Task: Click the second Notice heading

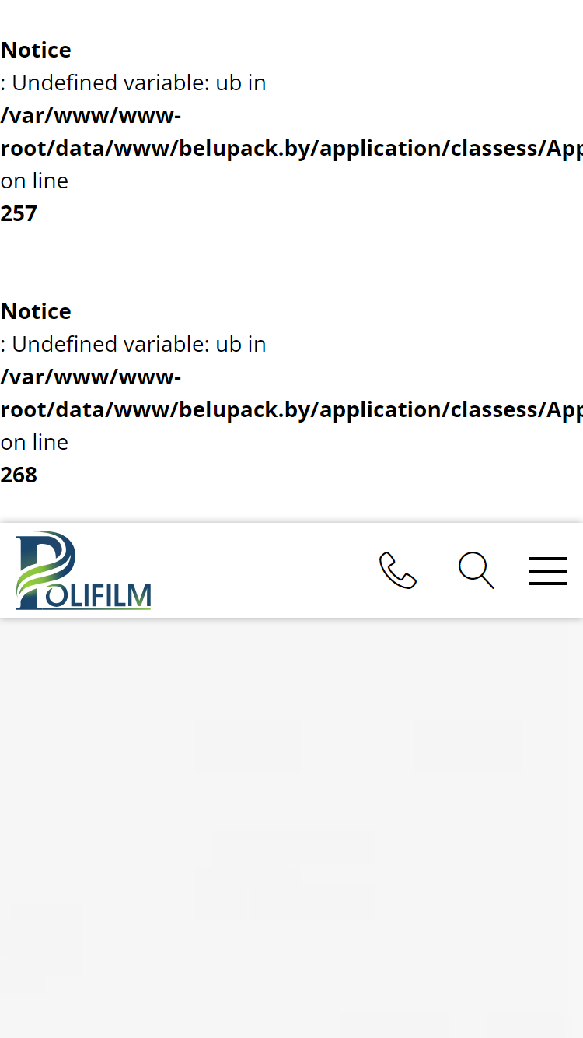Action: pyautogui.click(x=36, y=311)
